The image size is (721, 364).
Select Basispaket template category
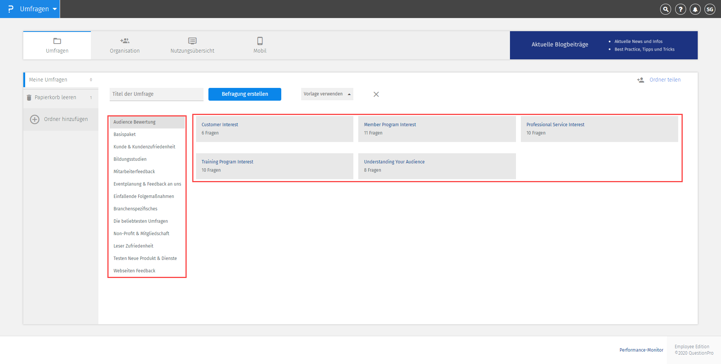147,134
